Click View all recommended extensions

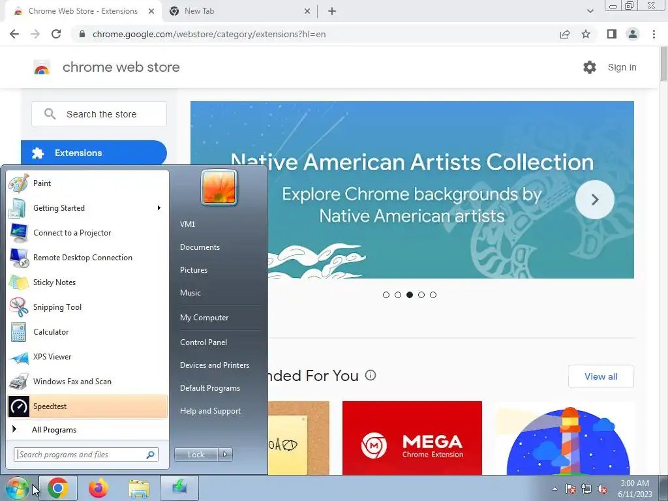click(x=601, y=376)
